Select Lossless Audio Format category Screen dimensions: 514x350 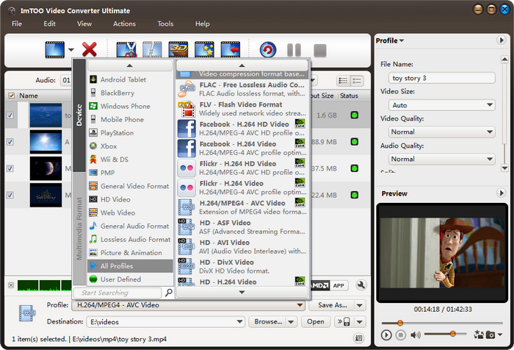coord(130,240)
